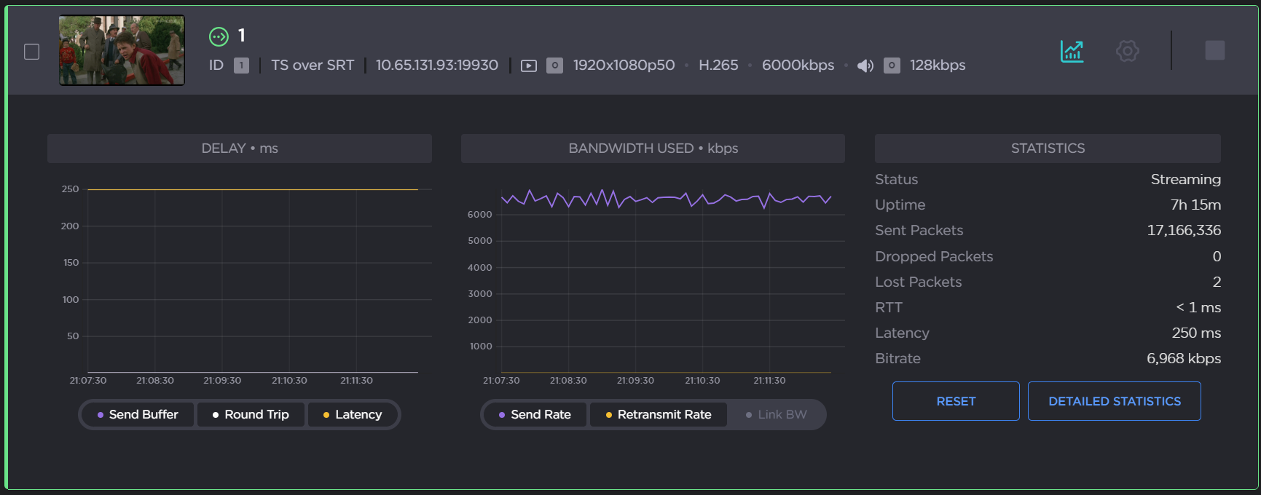
Task: Select the stream 1 checkbox
Action: (31, 52)
